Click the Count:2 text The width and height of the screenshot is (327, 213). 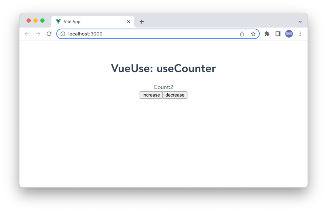coord(163,87)
